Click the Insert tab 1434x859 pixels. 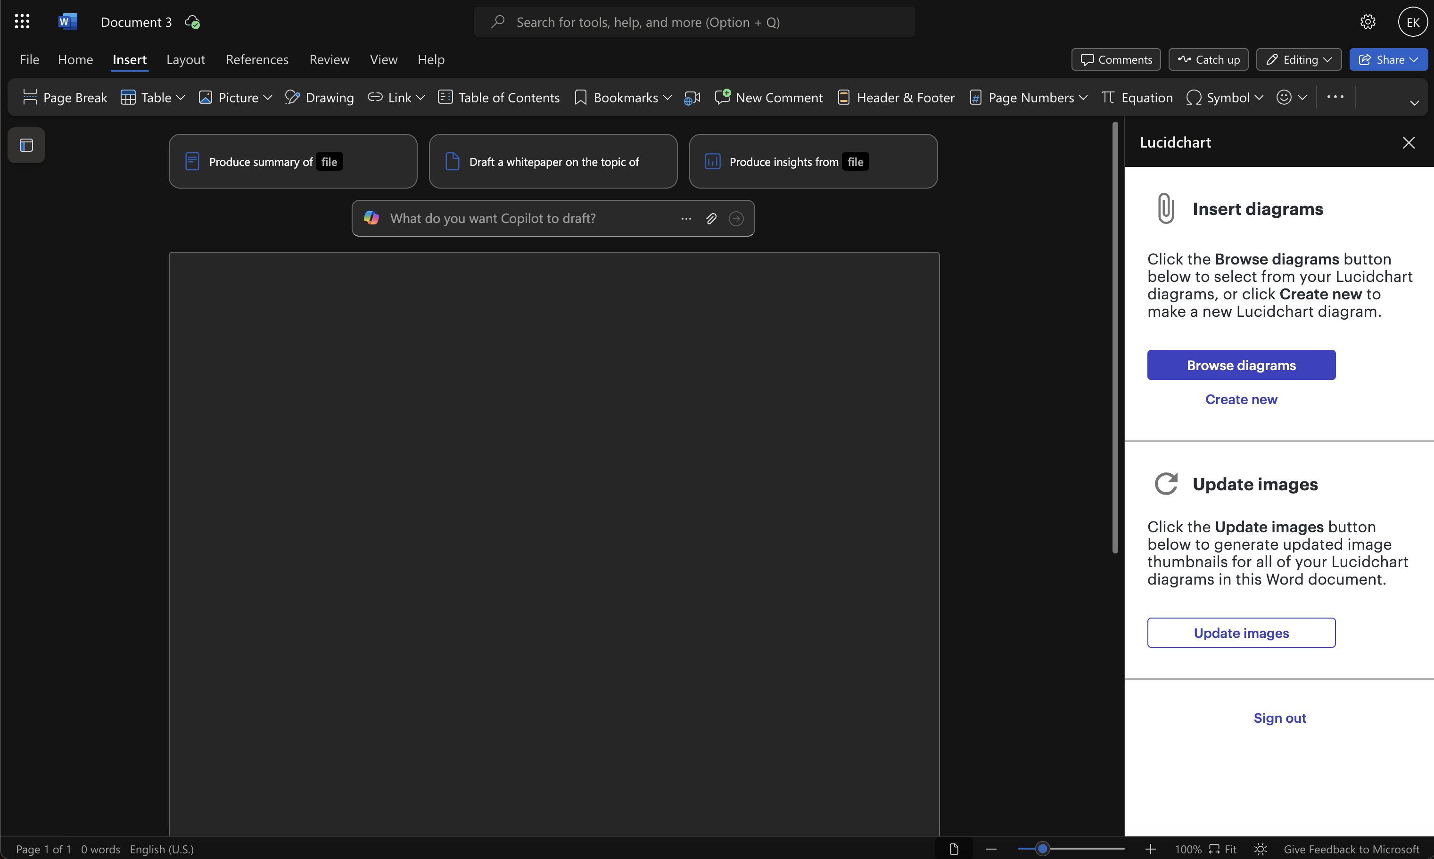tap(130, 59)
